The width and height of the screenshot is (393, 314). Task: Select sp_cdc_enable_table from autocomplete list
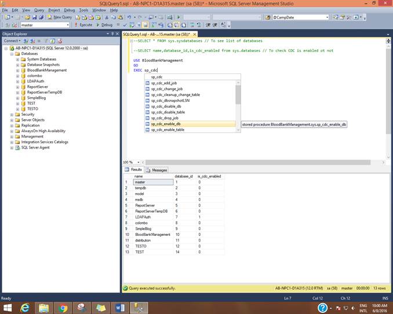click(x=168, y=130)
